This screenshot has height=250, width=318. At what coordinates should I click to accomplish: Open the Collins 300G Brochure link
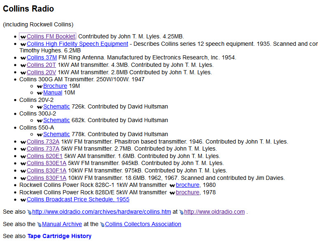[55, 86]
